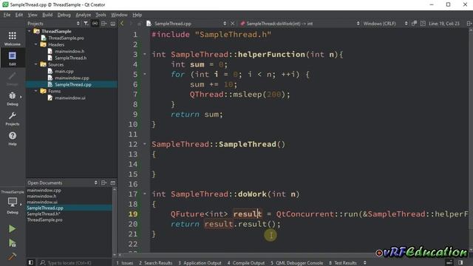This screenshot has width=473, height=266.
Task: Select mainwindow.ui in Forms
Action: pos(70,98)
